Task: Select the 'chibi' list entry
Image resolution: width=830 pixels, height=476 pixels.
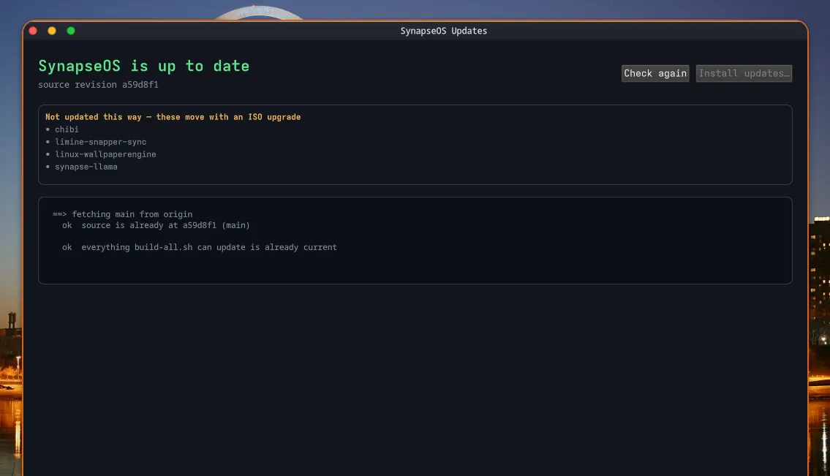Action: (67, 129)
